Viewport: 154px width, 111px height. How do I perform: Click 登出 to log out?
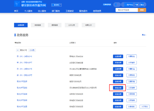coord(142,5)
